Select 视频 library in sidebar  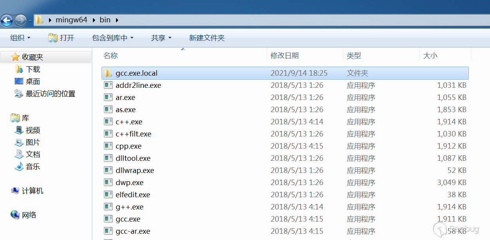(33, 130)
